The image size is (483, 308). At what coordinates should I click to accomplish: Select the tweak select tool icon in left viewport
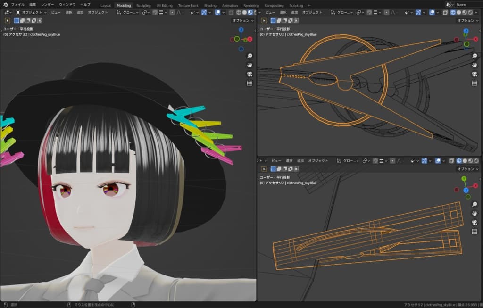(8, 20)
